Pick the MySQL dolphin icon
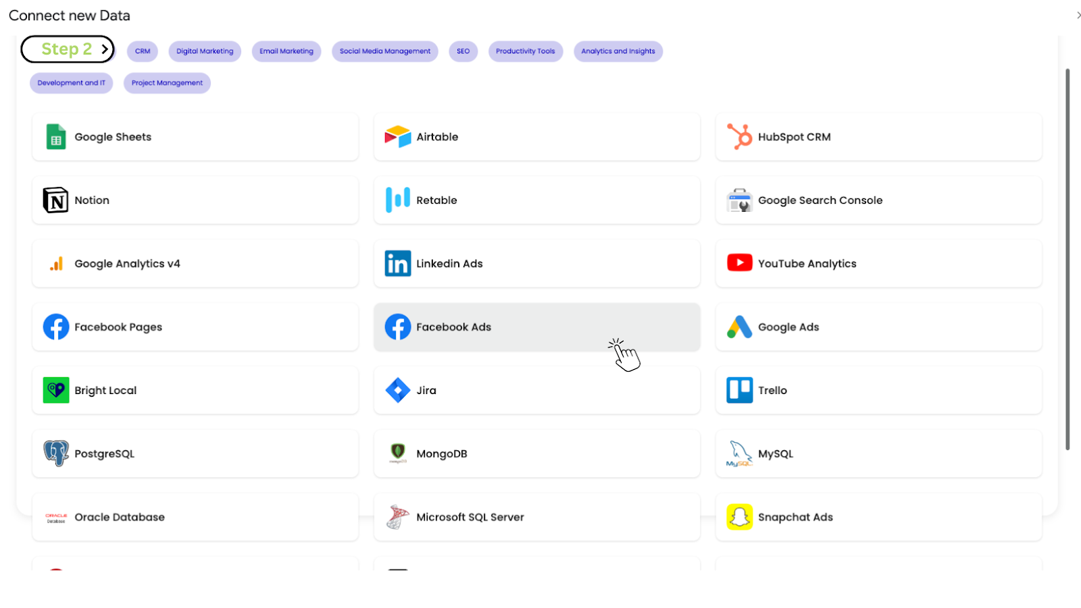1081x608 pixels. (x=740, y=454)
